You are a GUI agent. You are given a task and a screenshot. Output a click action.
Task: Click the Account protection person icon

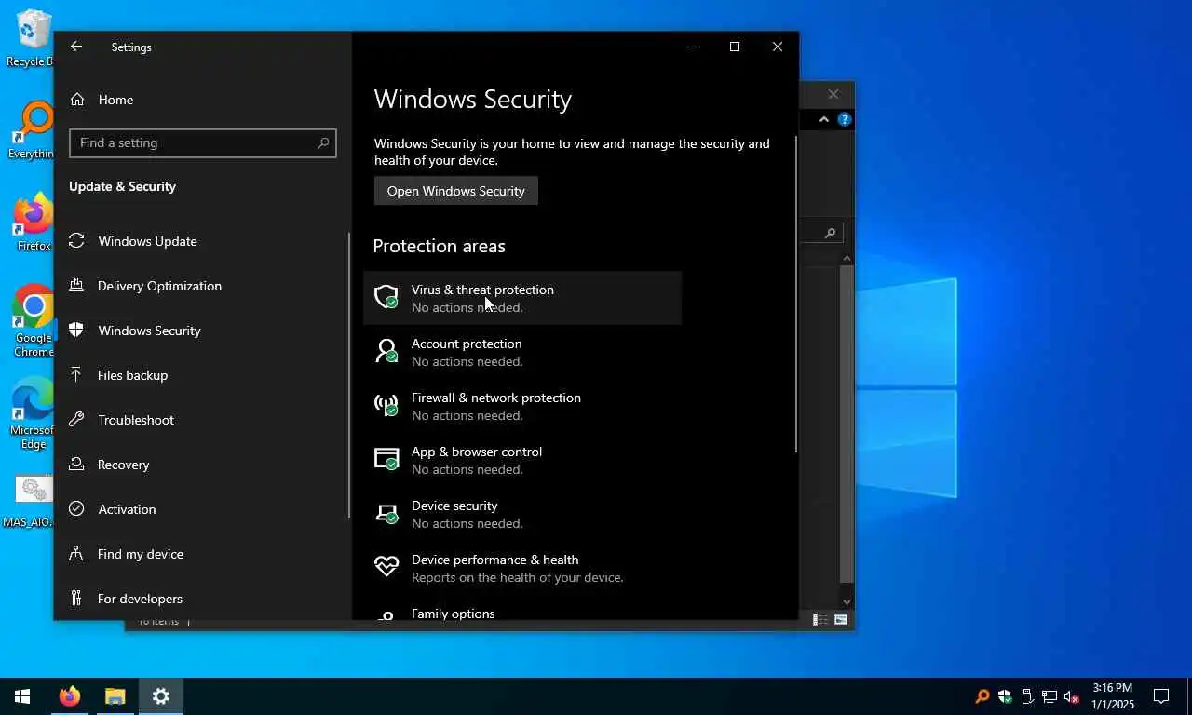[x=386, y=351]
